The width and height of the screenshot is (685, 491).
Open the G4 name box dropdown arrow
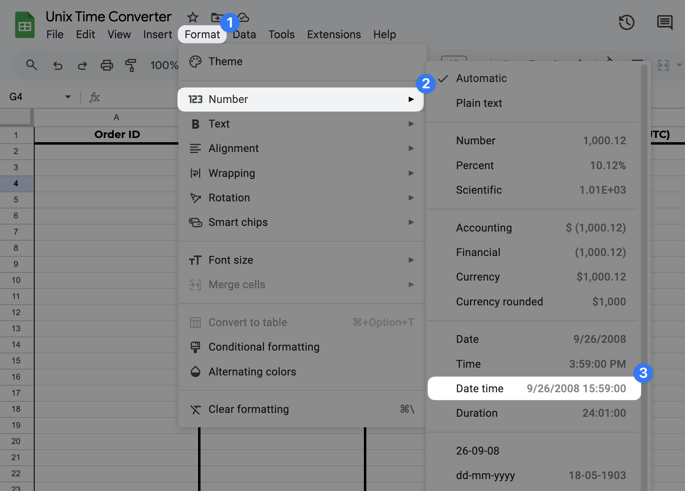coord(68,97)
